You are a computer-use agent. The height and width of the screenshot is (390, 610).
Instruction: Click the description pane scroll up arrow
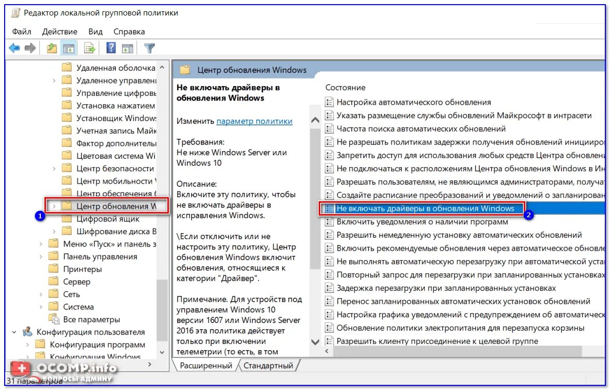coord(316,120)
